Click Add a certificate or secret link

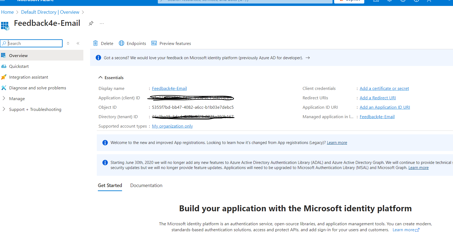[x=384, y=89]
